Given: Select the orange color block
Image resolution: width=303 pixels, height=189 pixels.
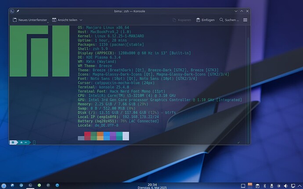Looking at the screenshot, I should (x=100, y=136).
